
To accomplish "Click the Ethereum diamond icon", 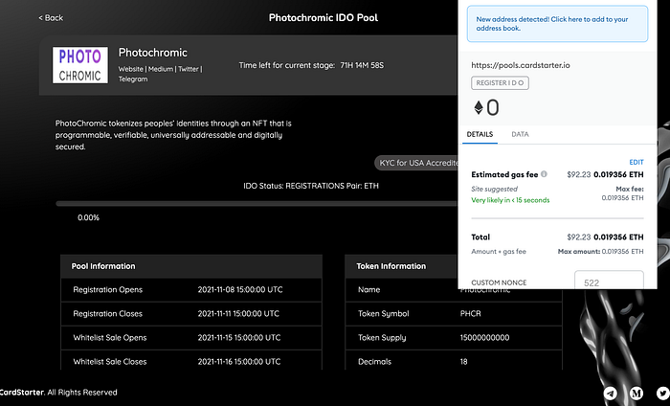I will point(479,107).
